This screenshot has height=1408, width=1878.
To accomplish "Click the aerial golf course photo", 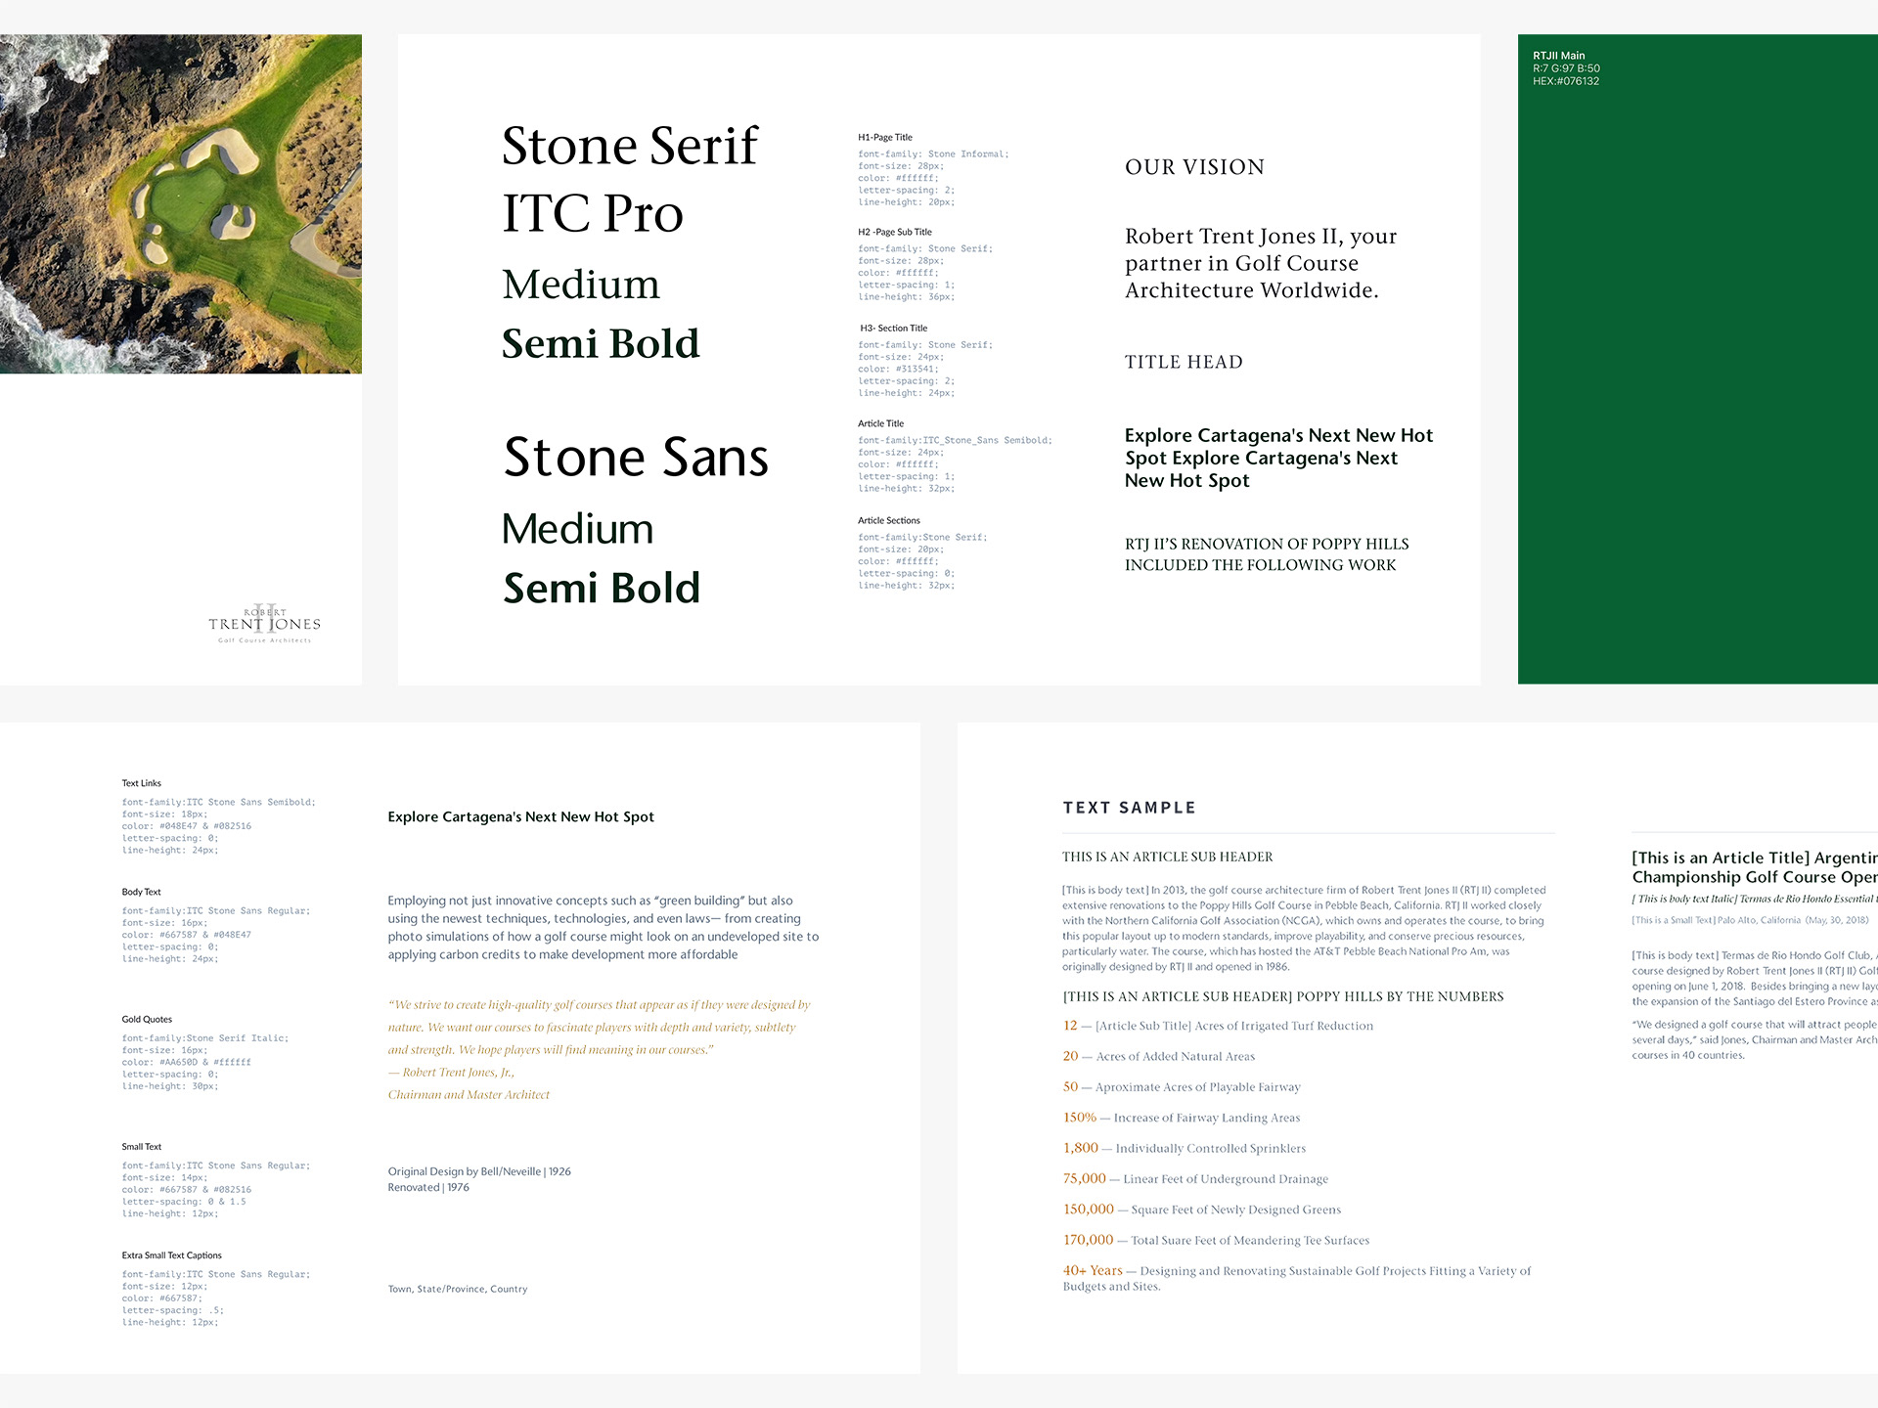I will tap(181, 204).
